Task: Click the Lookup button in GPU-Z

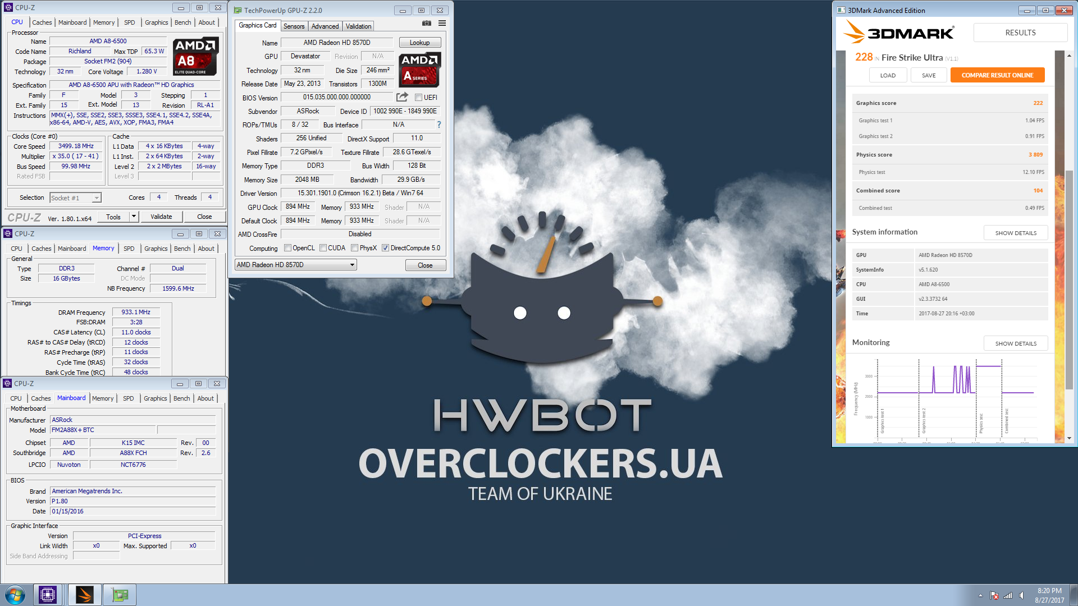Action: [x=419, y=43]
